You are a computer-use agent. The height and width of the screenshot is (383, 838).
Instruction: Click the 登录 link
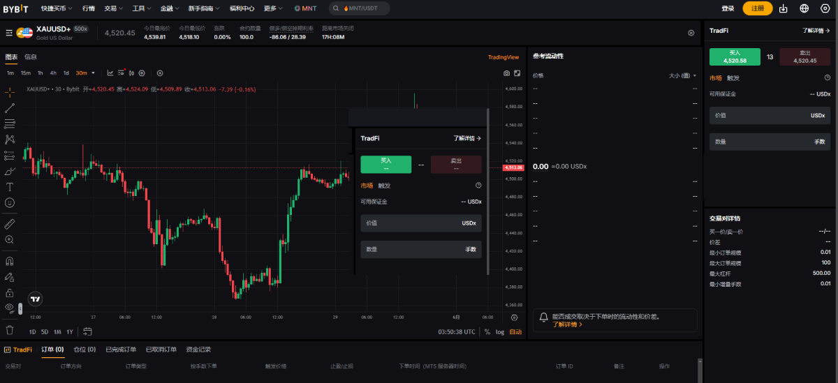coord(728,8)
